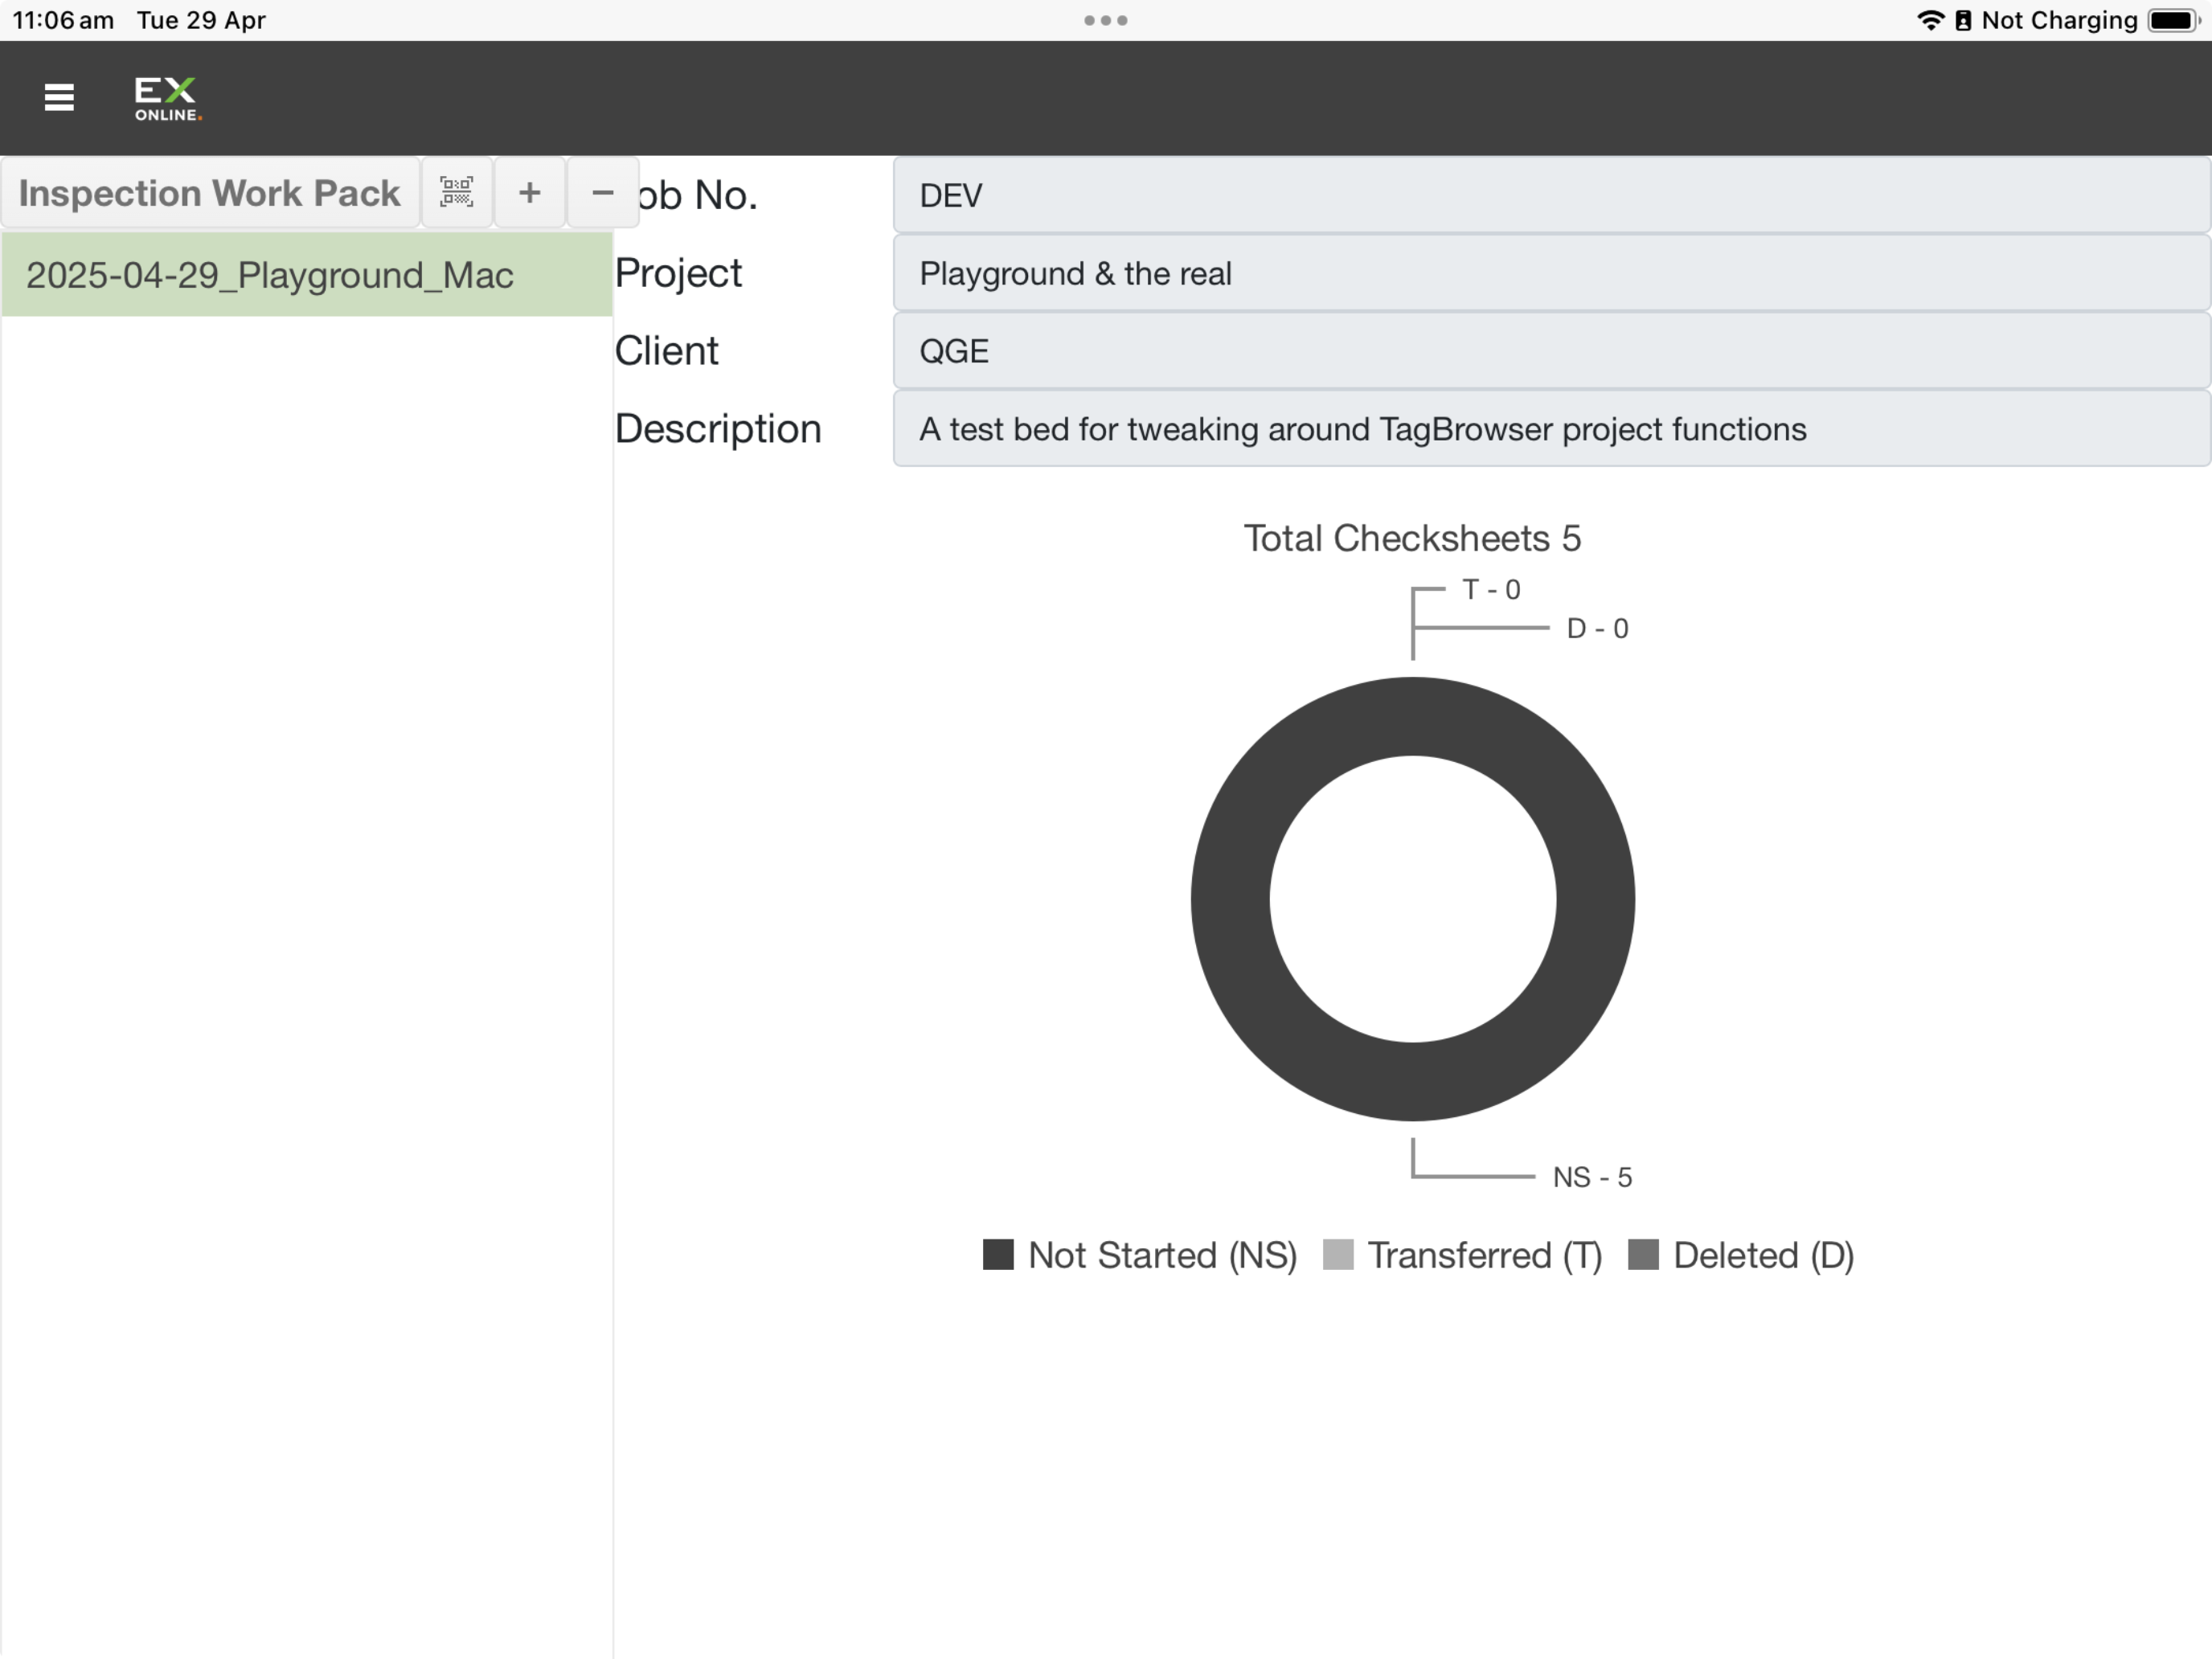The width and height of the screenshot is (2212, 1659).
Task: Click the Job No. field showing DEV
Action: [x=1551, y=195]
